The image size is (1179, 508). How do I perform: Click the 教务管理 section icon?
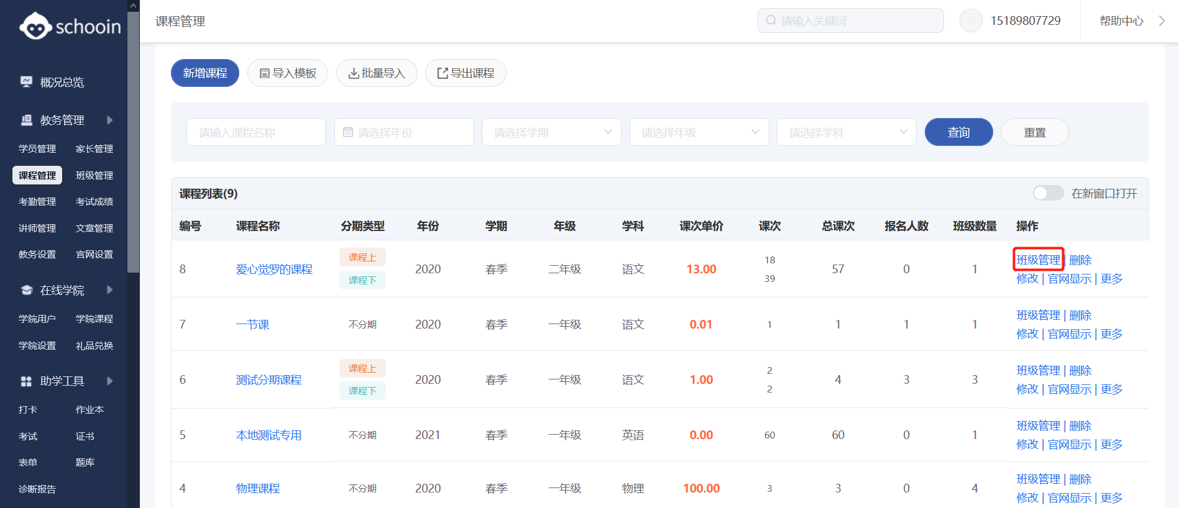coord(26,120)
